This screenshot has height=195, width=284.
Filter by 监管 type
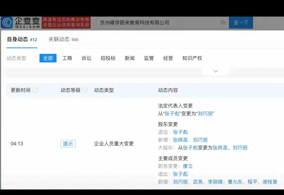[x=149, y=58]
